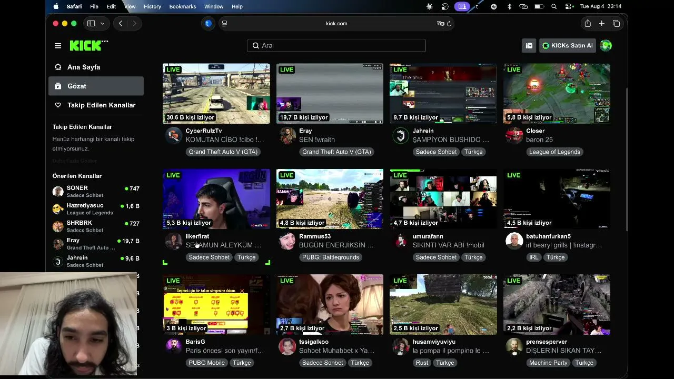Open SHRBRK in recommended channels
Viewport: 674px width, 379px height.
point(96,226)
